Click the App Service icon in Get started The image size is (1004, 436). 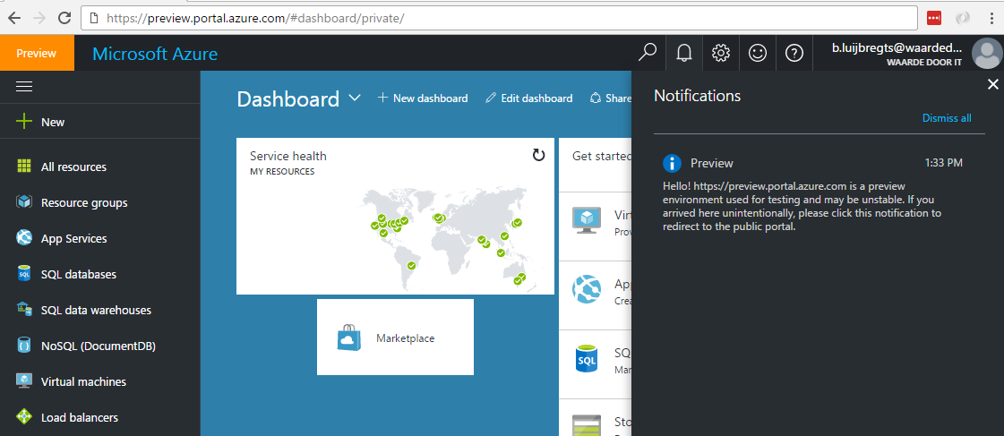tap(587, 289)
